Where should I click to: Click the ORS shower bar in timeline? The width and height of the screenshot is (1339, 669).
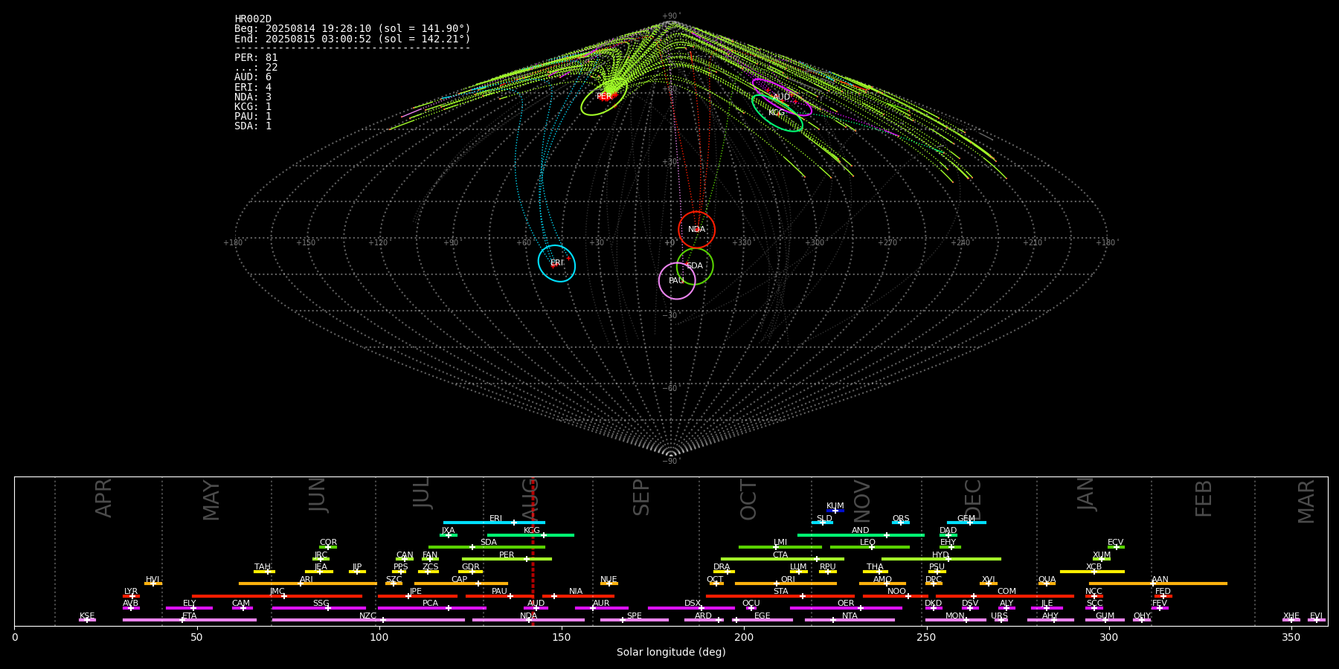(x=901, y=523)
